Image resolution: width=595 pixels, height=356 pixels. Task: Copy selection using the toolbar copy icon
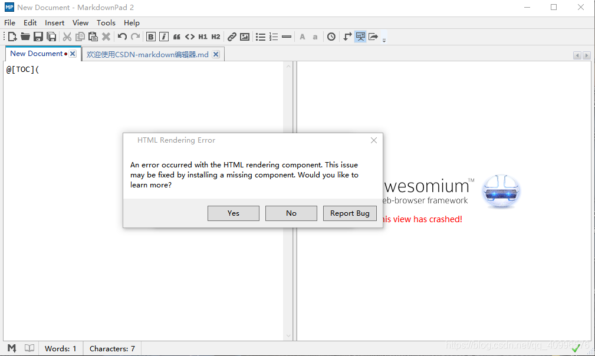[80, 37]
